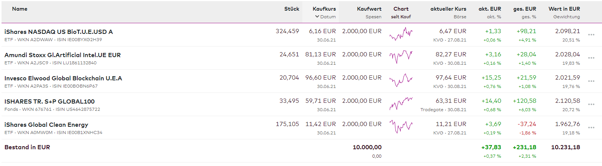
Task: Click the ges. EUR column header
Action: [525, 9]
